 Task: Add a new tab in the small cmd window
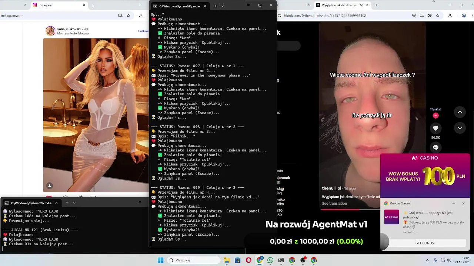67,203
